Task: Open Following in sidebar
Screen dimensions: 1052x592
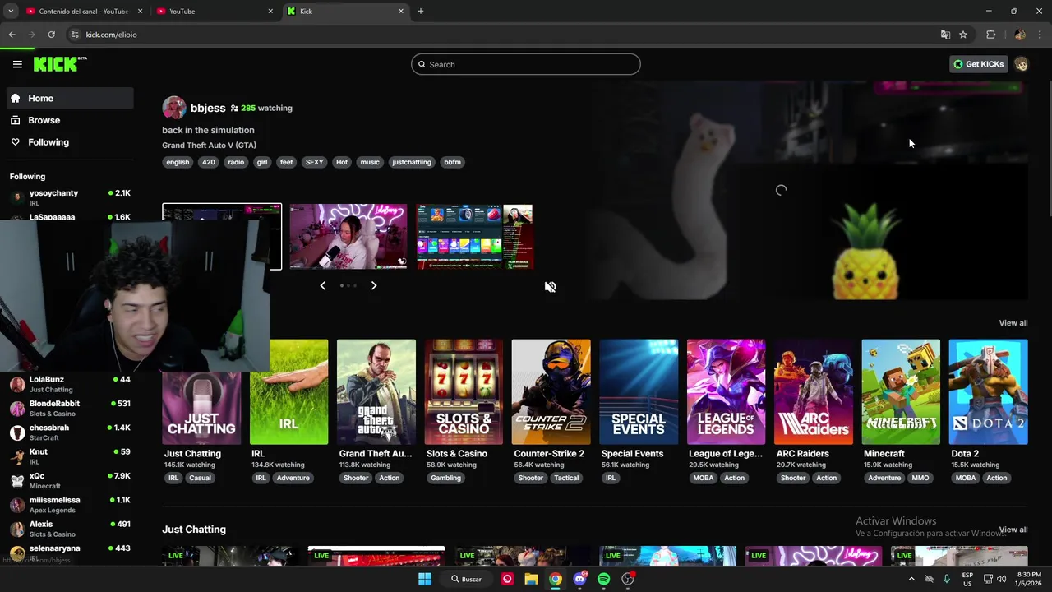Action: point(69,142)
